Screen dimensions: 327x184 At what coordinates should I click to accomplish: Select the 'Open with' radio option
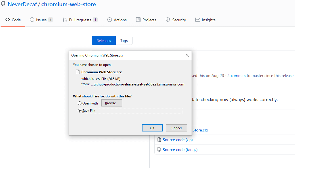[x=80, y=103]
